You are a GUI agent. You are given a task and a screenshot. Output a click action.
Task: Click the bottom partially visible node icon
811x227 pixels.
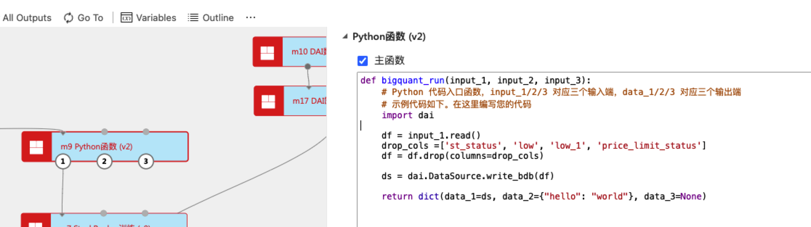click(36, 223)
